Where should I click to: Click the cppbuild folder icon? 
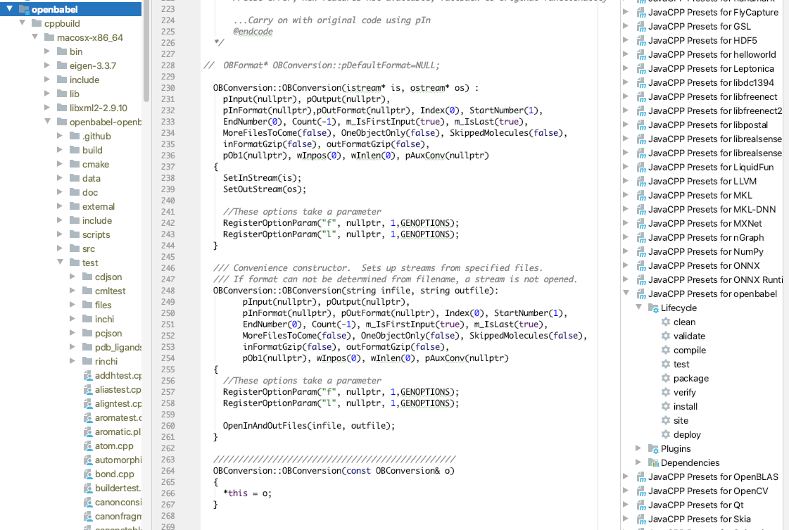[36, 23]
